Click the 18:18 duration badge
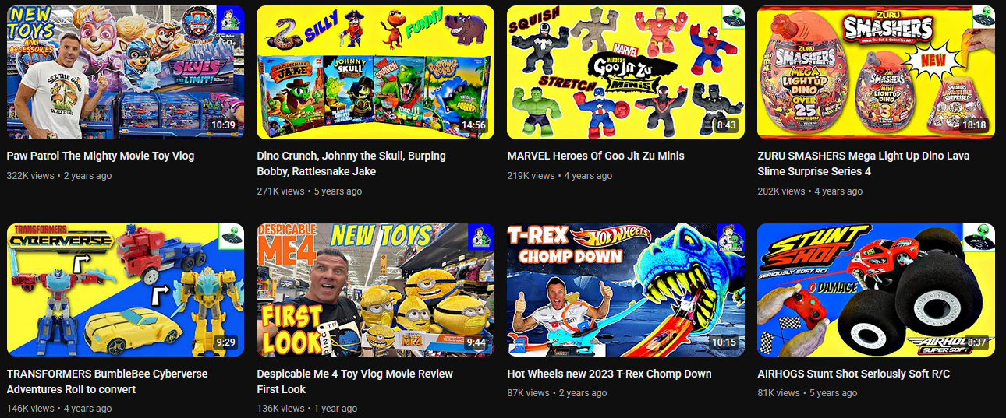The width and height of the screenshot is (1006, 418). tap(974, 125)
